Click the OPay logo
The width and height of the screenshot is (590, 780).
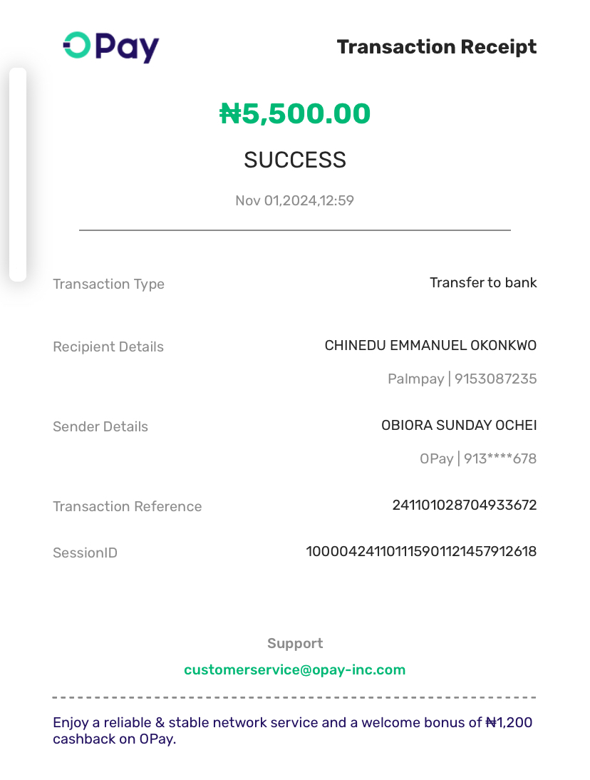(110, 48)
